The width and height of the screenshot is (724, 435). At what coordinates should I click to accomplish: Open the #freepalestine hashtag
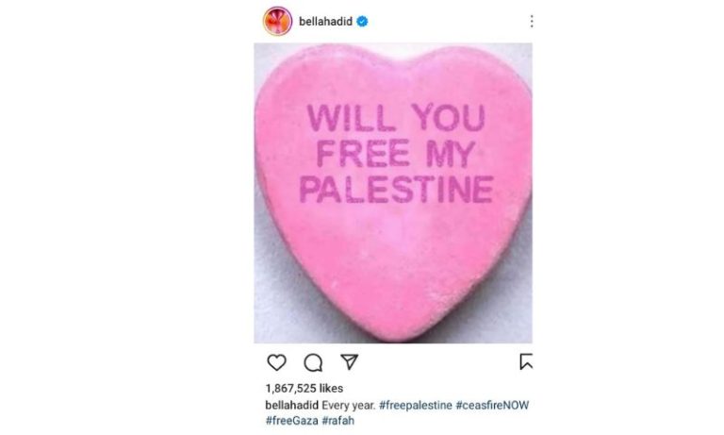coord(416,406)
